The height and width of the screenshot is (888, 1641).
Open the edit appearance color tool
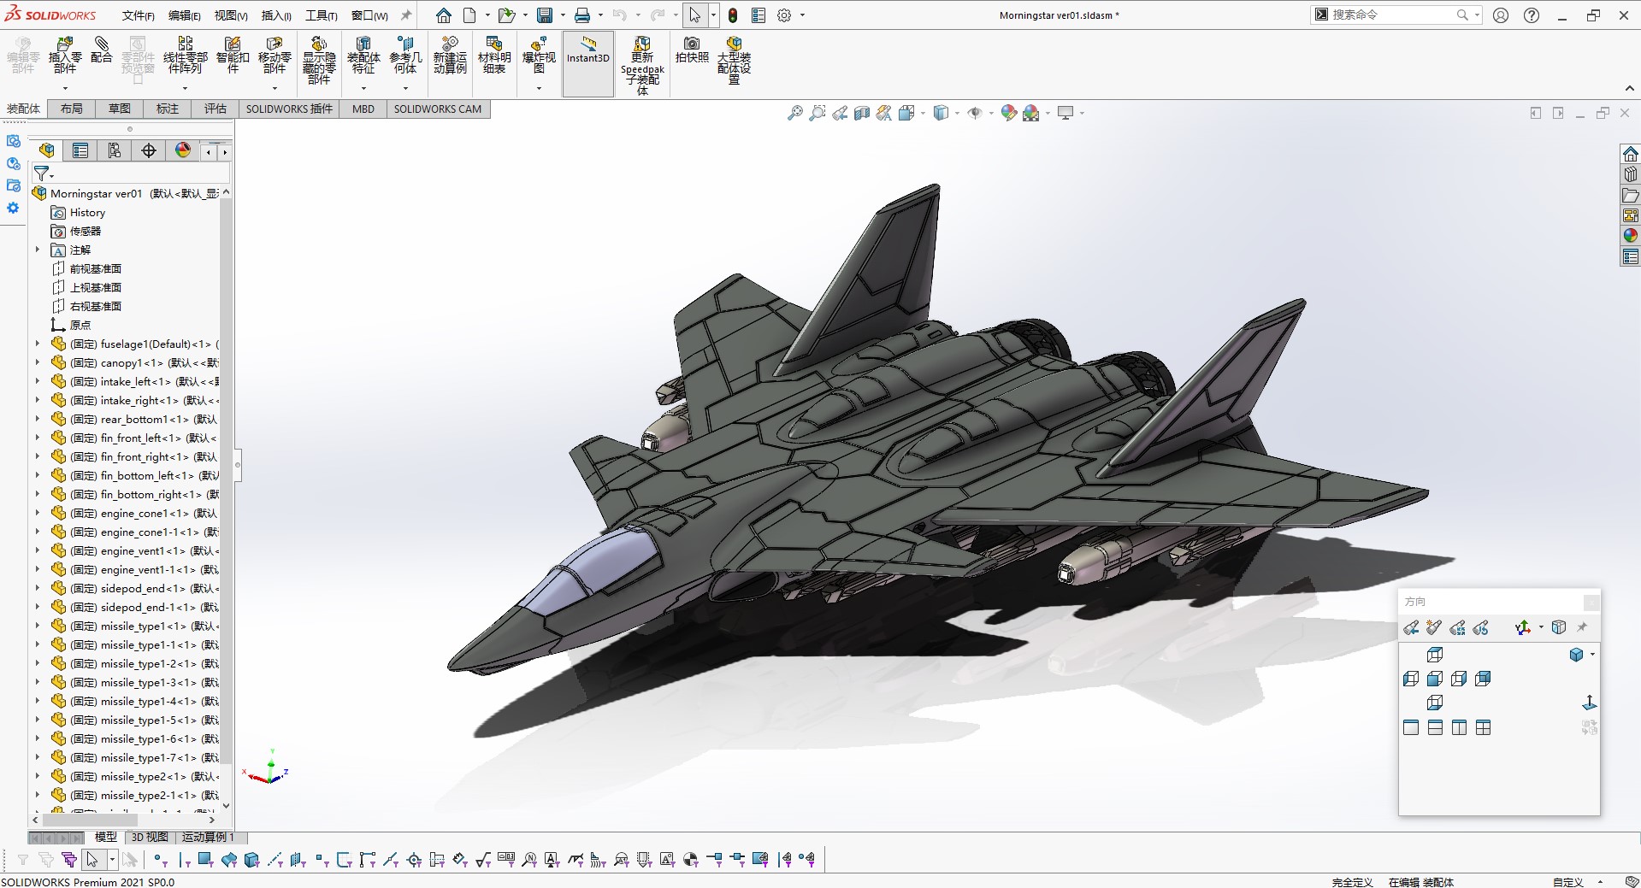click(x=1008, y=112)
